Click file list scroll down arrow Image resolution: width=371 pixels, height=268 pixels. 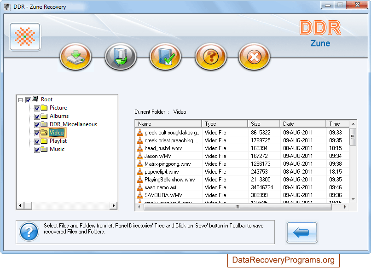tap(353, 199)
